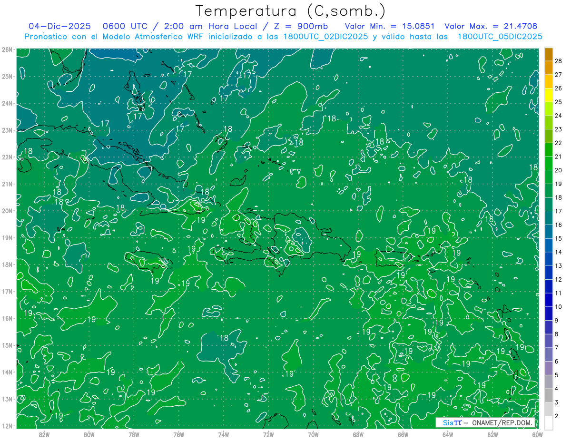Click the white bottom swatch below 2 on the color scale
The height and width of the screenshot is (441, 571).
click(x=549, y=422)
